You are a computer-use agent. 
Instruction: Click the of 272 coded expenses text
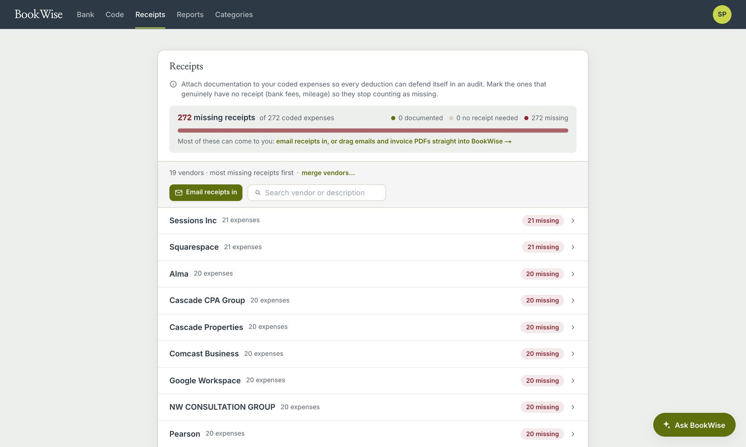tap(297, 118)
